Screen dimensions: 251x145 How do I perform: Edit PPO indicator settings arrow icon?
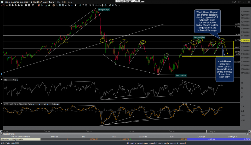point(33,104)
